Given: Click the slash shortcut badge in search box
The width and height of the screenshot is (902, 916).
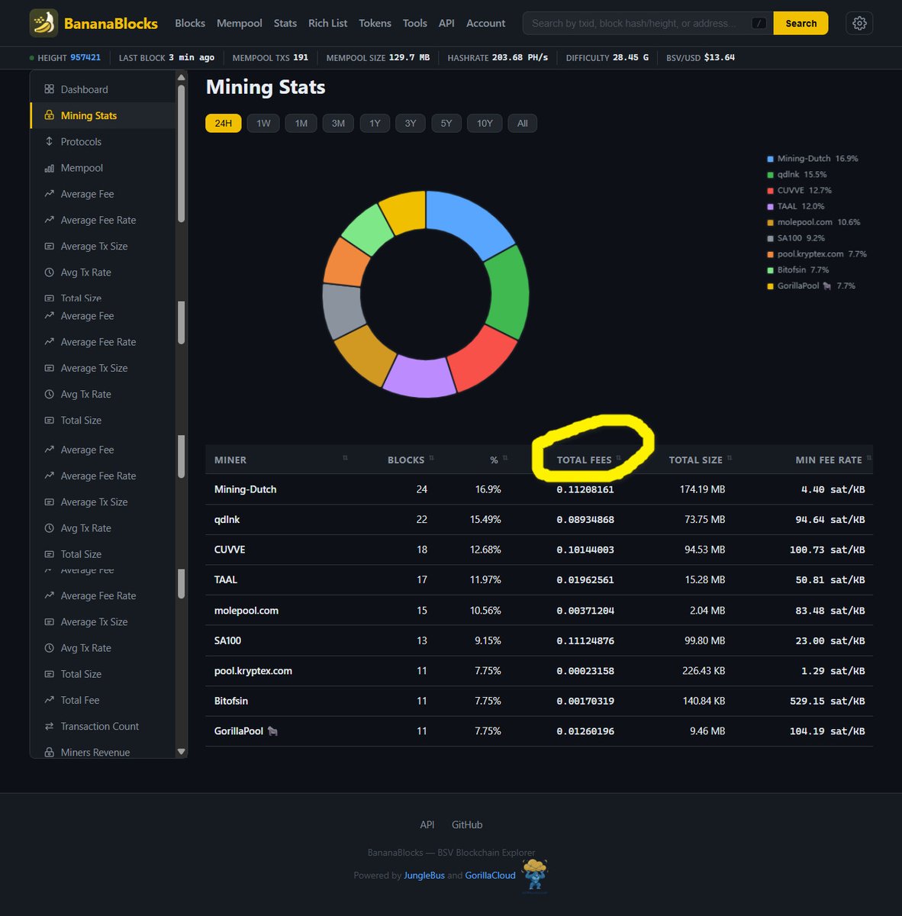Looking at the screenshot, I should 759,23.
